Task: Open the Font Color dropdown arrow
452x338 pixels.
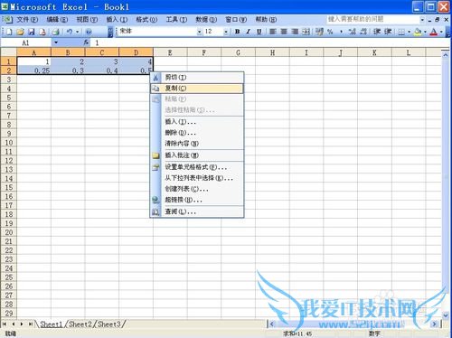Action: pos(441,32)
